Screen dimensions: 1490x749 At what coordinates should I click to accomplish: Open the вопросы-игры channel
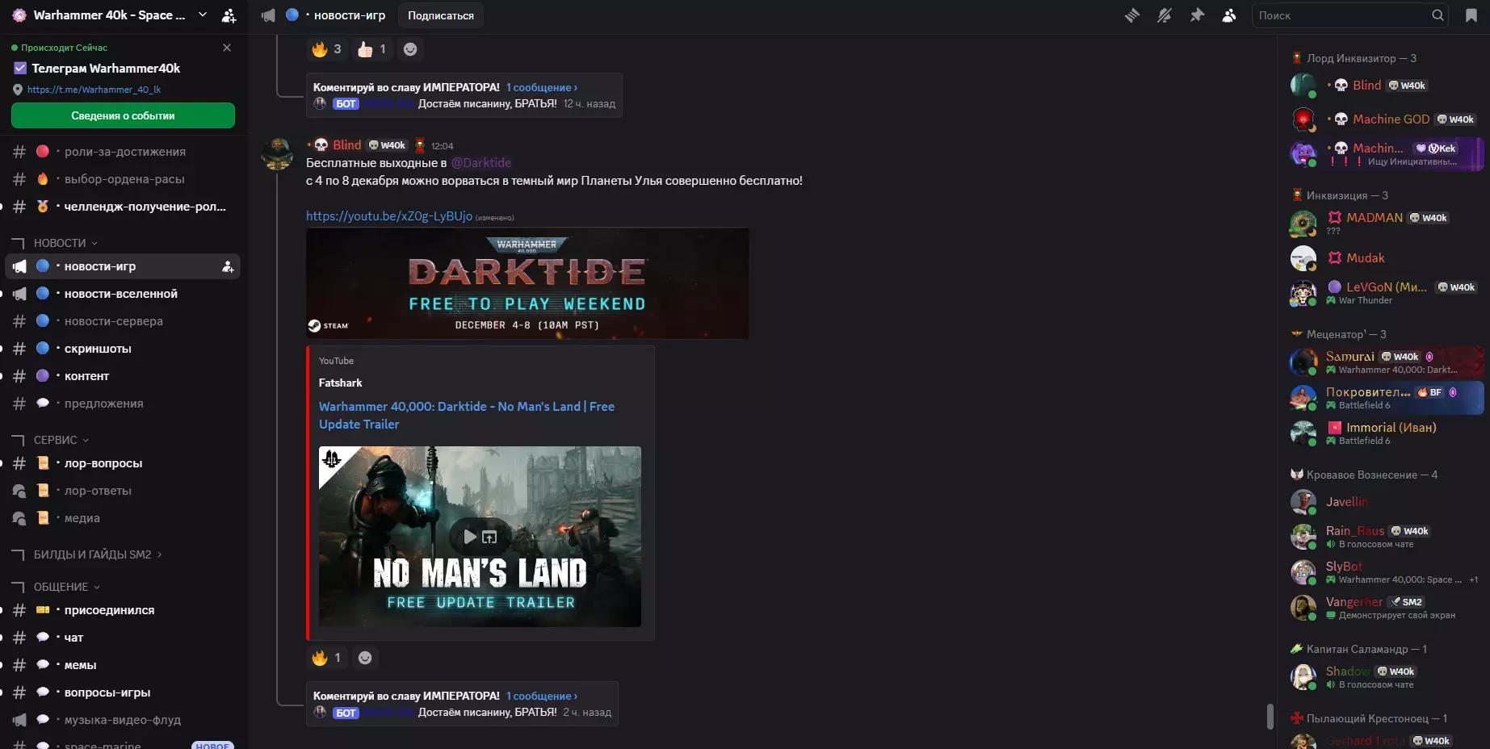coord(123,693)
